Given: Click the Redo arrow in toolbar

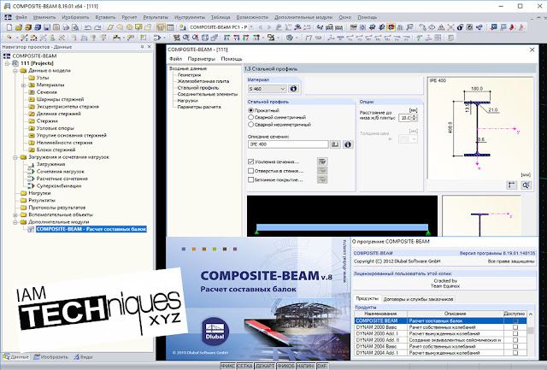Looking at the screenshot, I should pyautogui.click(x=97, y=27).
